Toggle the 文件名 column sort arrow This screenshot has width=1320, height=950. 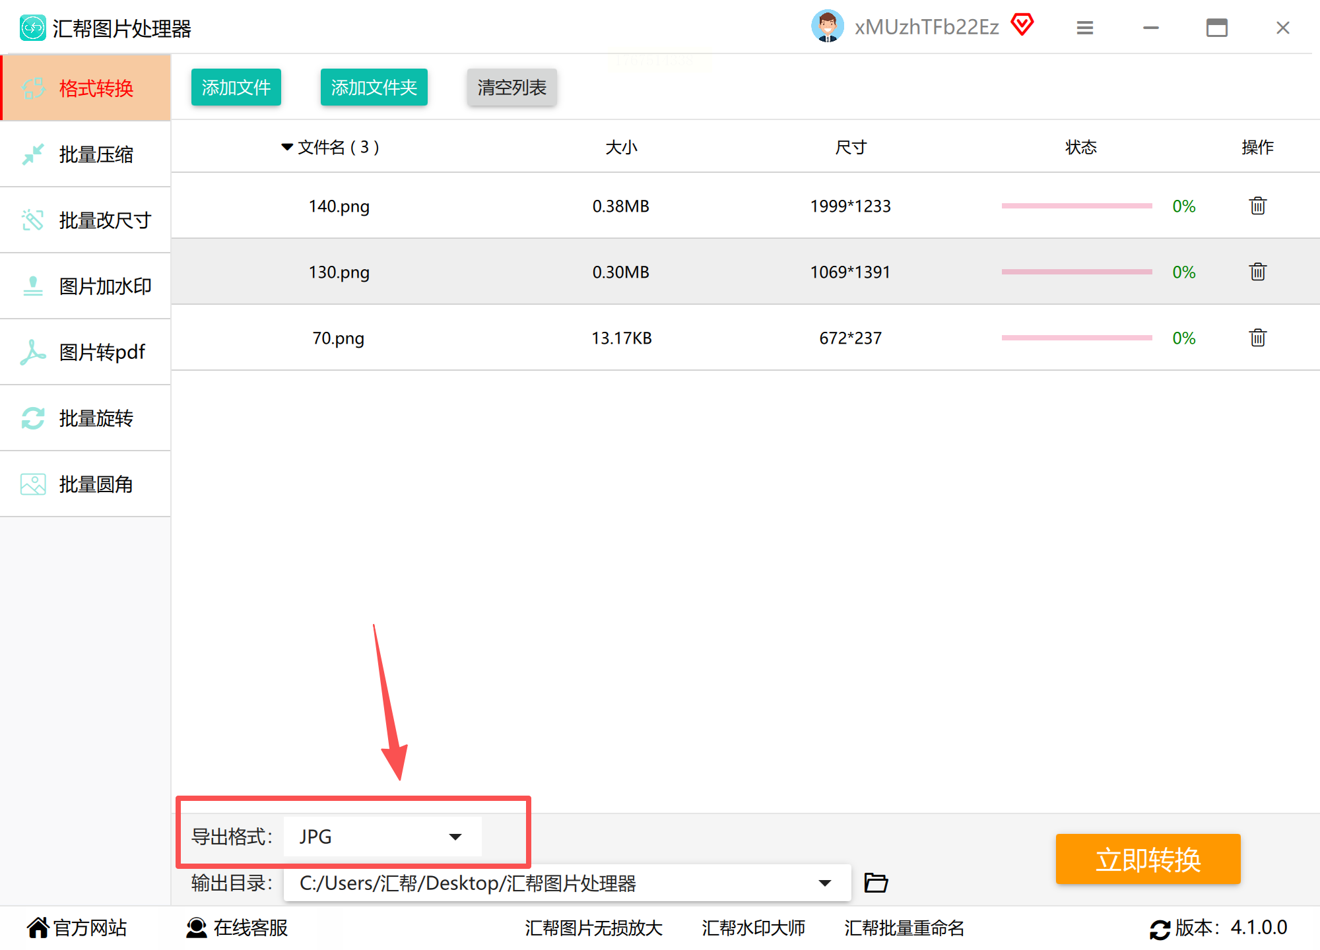click(x=287, y=146)
